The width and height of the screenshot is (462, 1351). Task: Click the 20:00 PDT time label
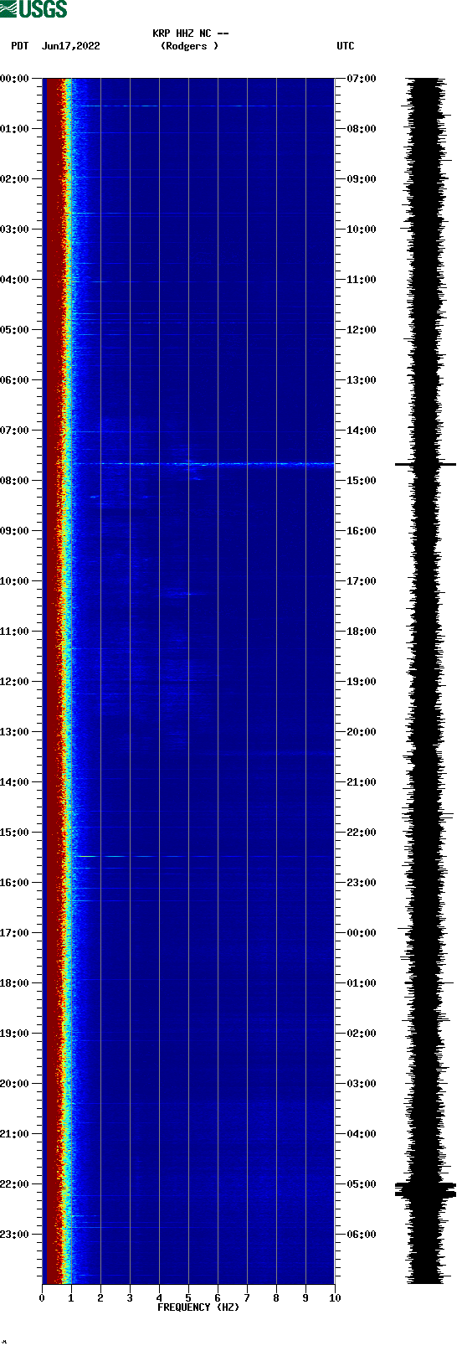(15, 1084)
